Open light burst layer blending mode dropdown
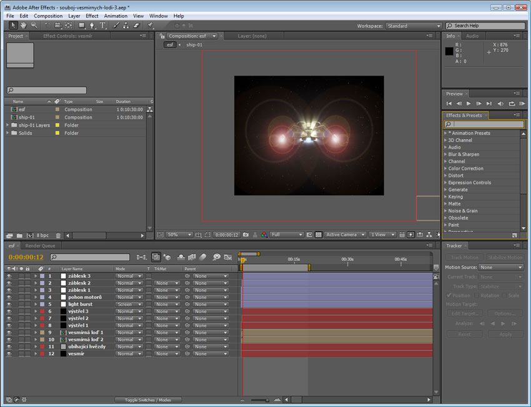Image resolution: width=531 pixels, height=407 pixels. tap(129, 304)
